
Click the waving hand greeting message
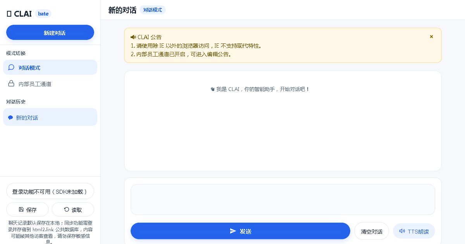coord(260,89)
